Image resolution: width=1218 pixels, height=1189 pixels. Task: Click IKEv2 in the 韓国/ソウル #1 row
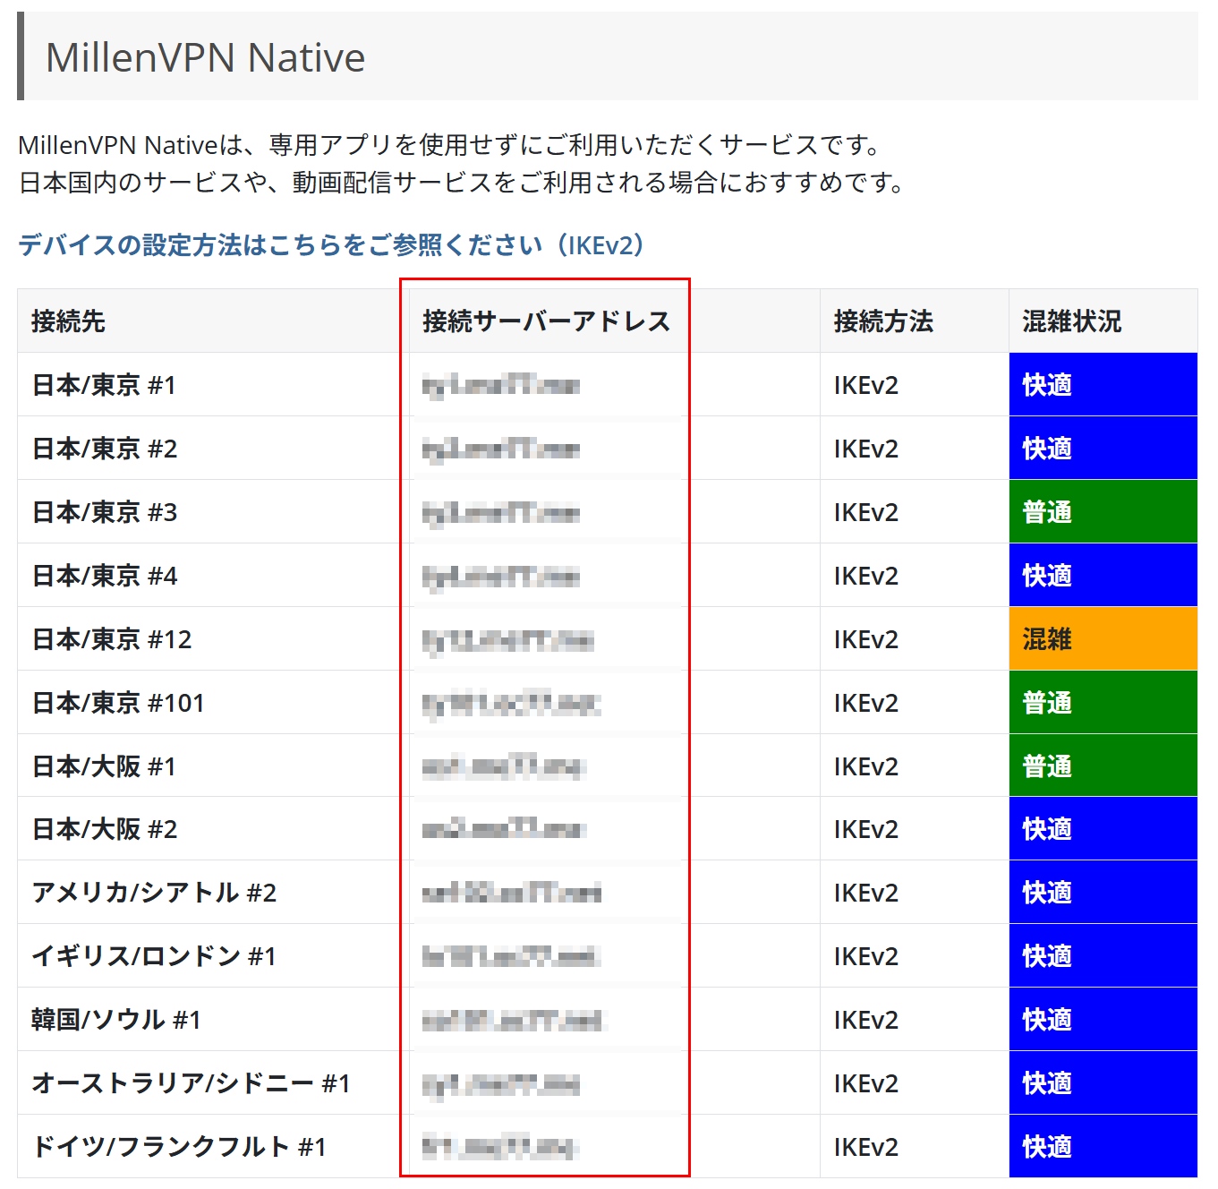865,1020
